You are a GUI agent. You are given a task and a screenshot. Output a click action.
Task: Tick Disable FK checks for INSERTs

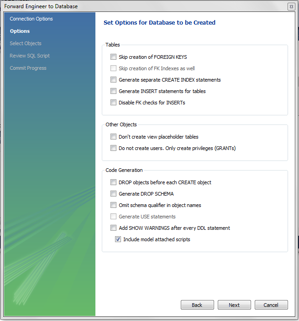[114, 103]
